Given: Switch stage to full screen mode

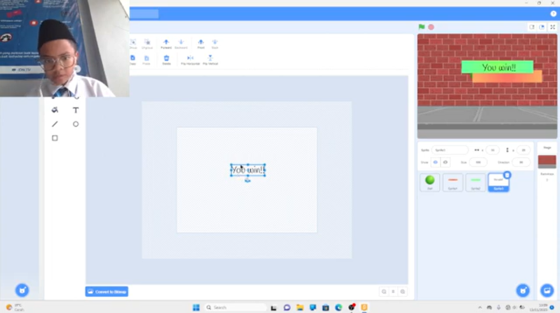Looking at the screenshot, I should [x=552, y=27].
